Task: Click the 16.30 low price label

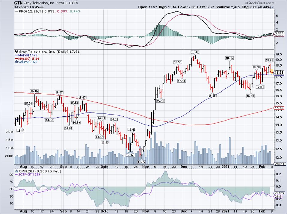Action: tap(250, 96)
